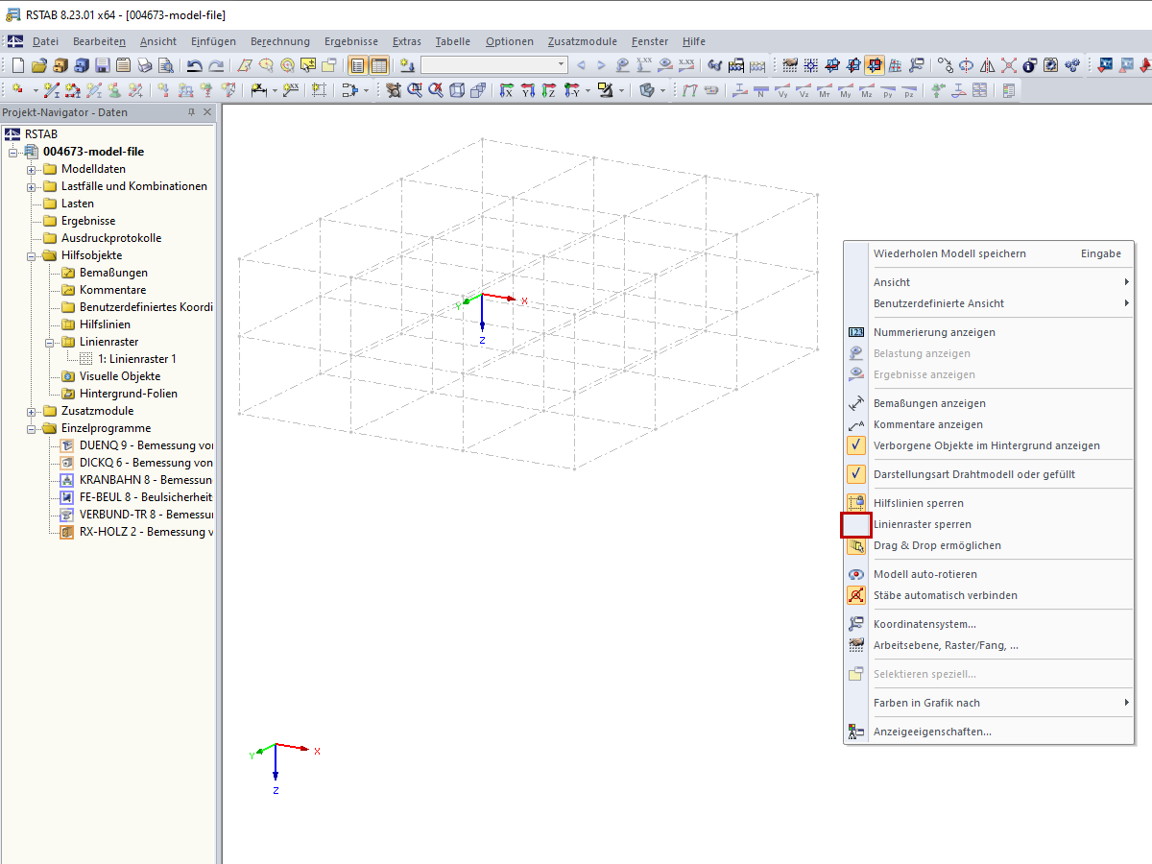
Task: Open the Zusatzmodule menu
Action: (583, 41)
